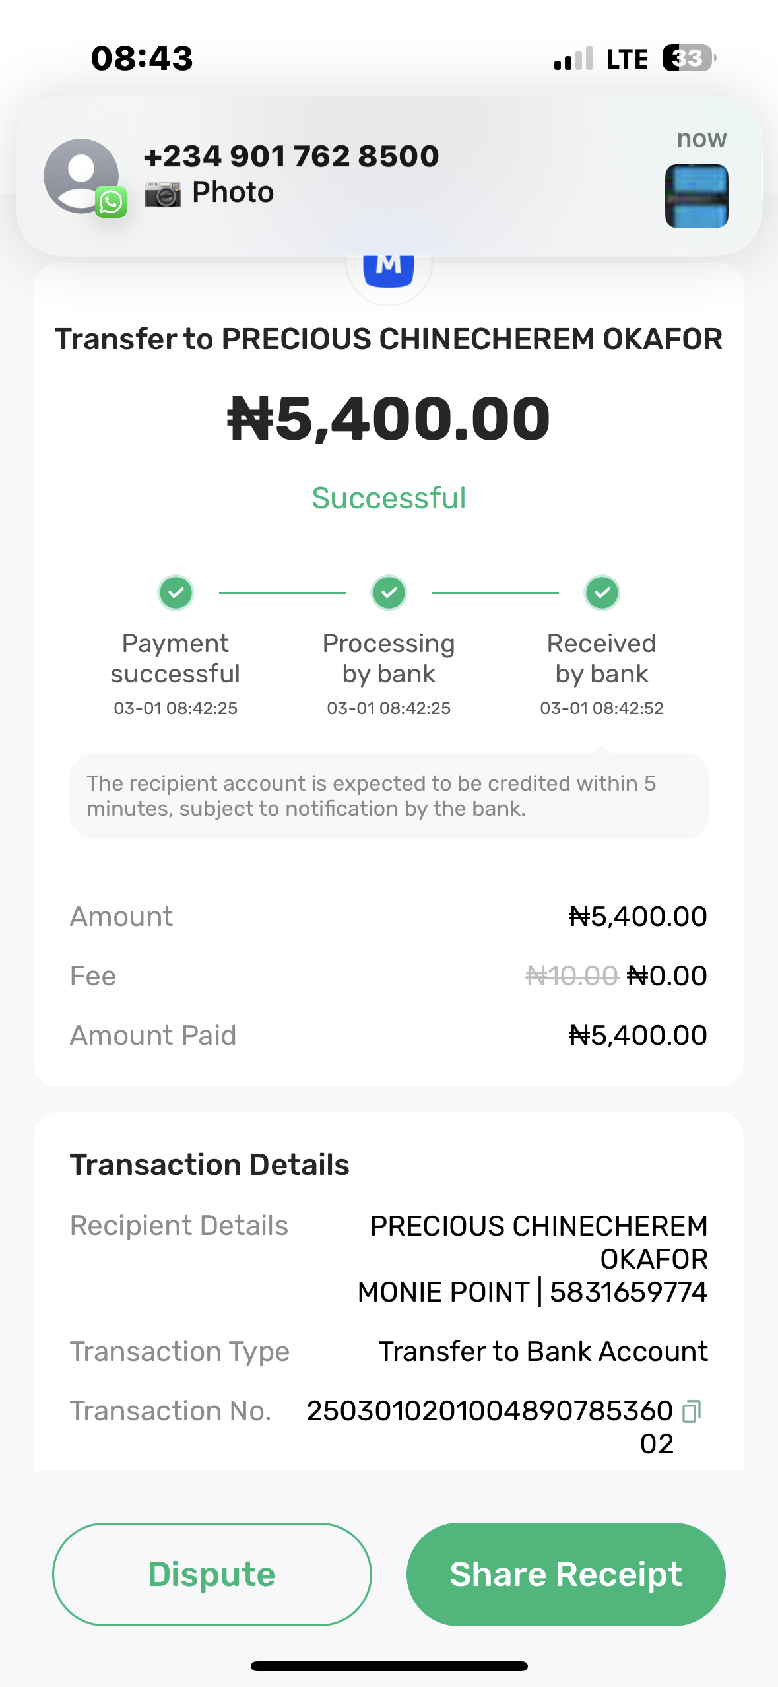The width and height of the screenshot is (778, 1687).
Task: Tap the MONIE POINT account number
Action: [628, 1292]
